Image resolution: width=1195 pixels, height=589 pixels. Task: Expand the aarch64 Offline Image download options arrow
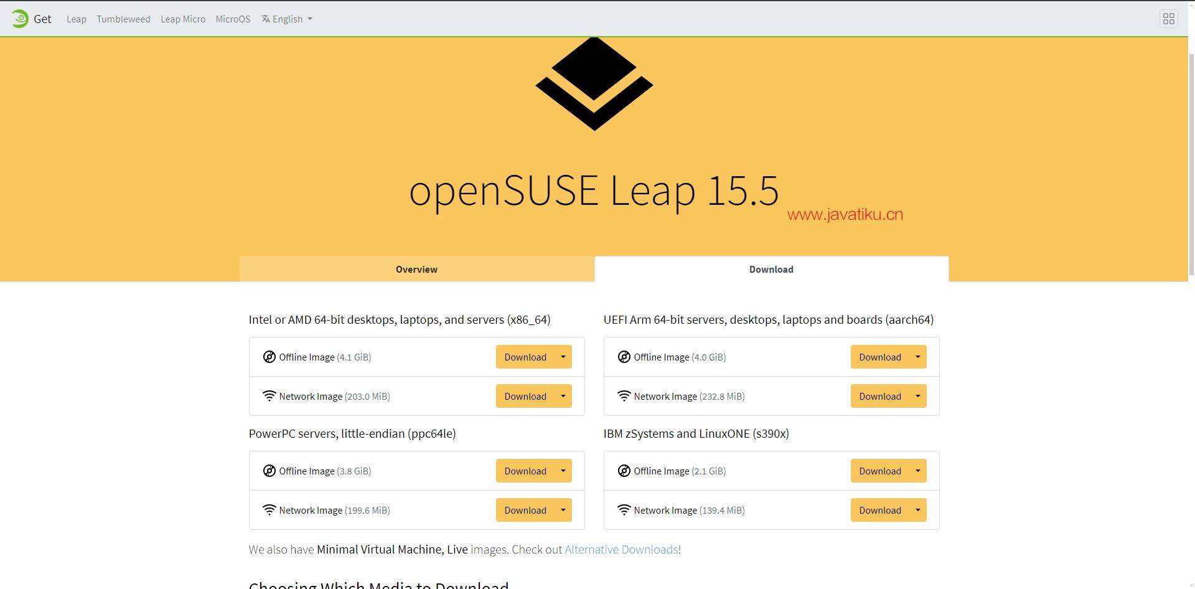coord(918,357)
